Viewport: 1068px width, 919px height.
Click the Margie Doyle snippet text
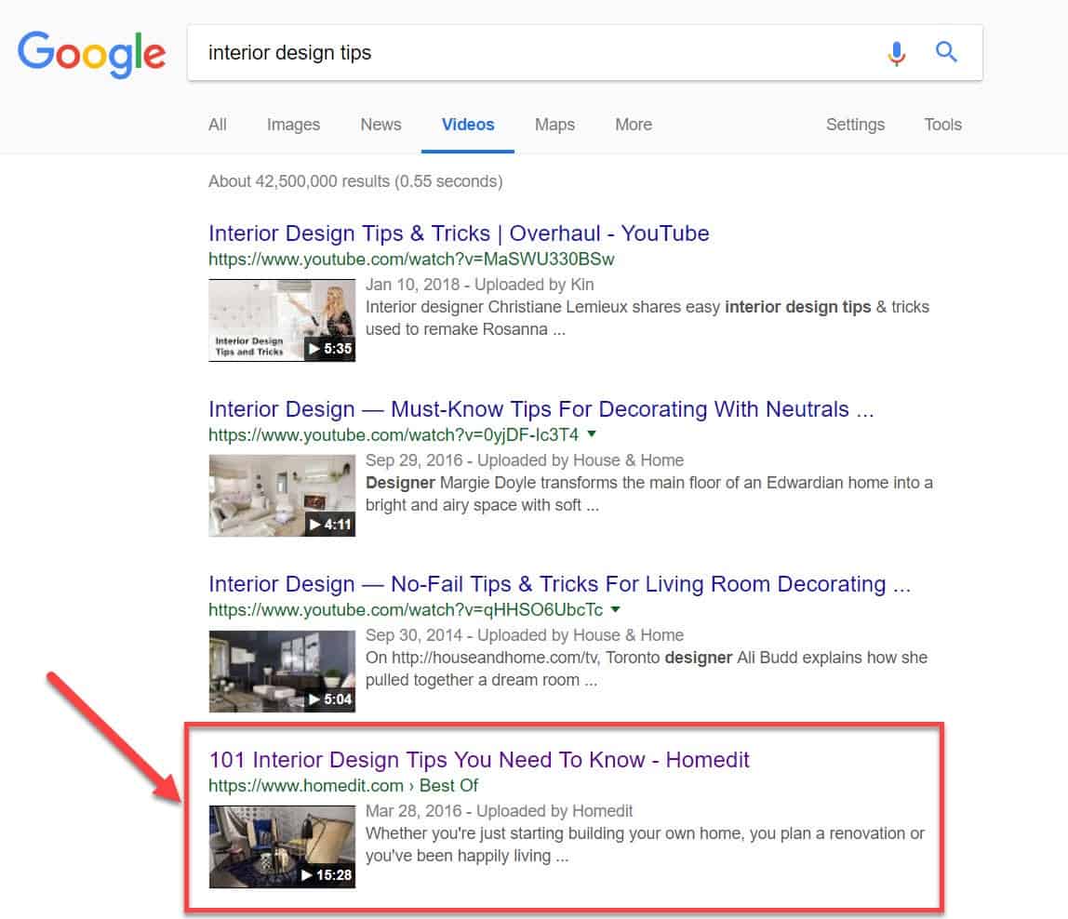click(x=649, y=494)
